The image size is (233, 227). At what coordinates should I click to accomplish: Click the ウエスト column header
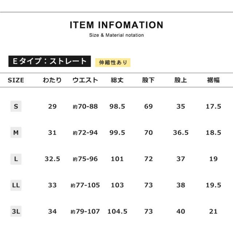pyautogui.click(x=85, y=80)
